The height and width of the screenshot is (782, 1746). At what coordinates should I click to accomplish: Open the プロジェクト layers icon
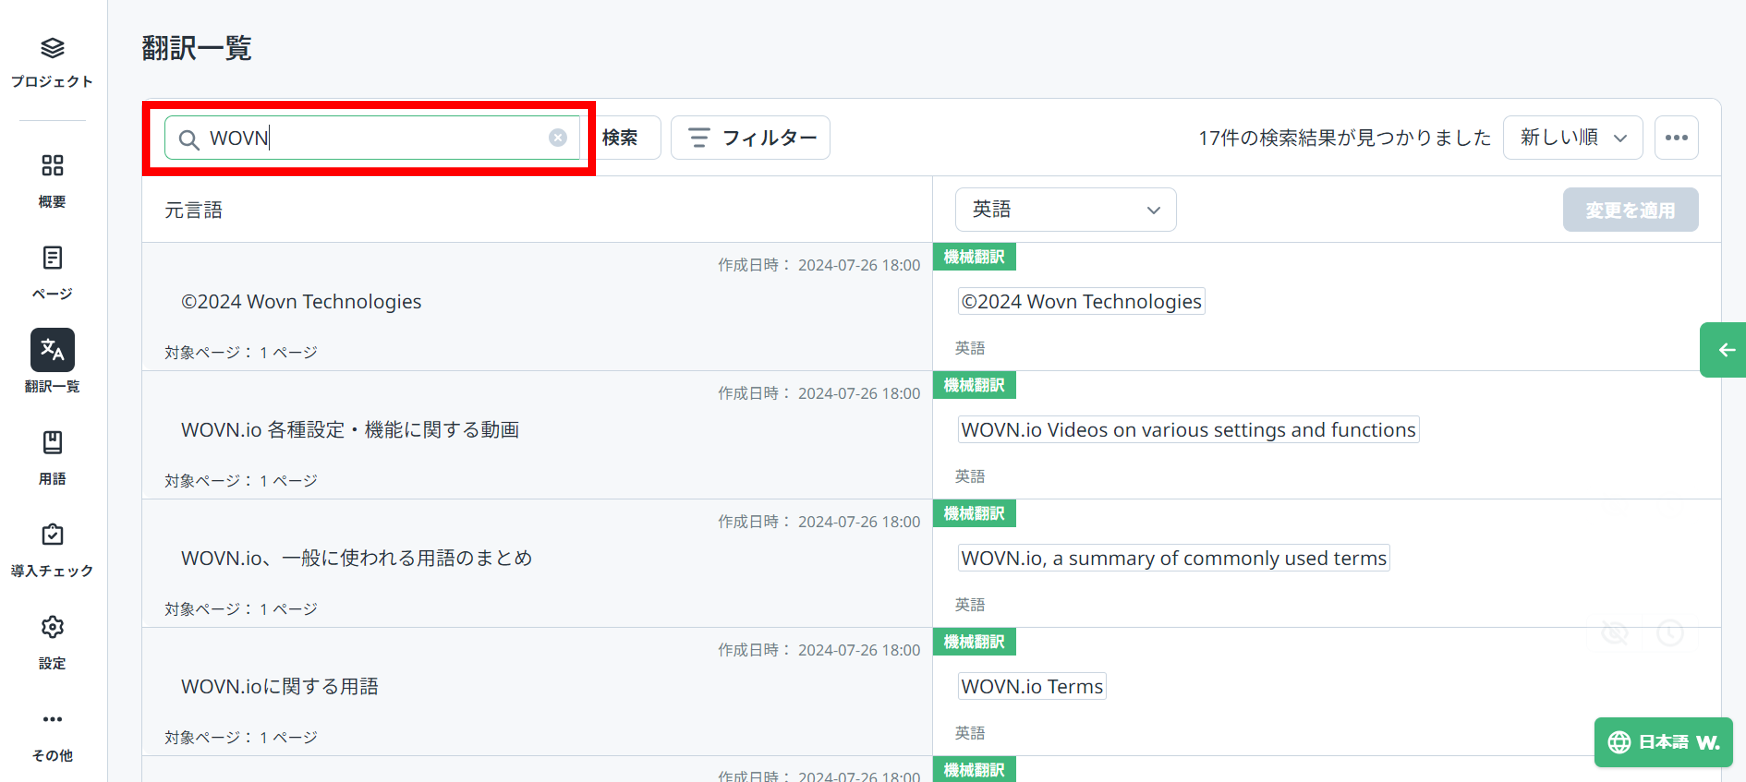pos(52,48)
